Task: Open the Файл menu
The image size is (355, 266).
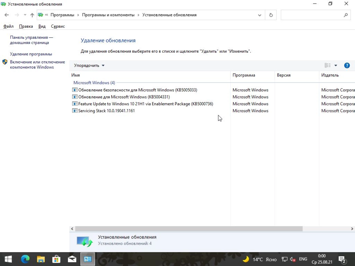Action: point(8,26)
